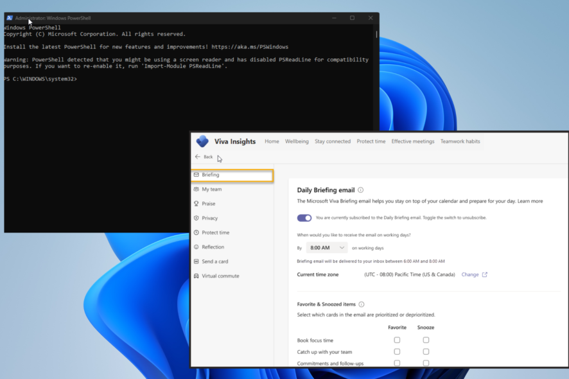
Task: Click the PowerShell window title bar text
Action: click(x=53, y=18)
